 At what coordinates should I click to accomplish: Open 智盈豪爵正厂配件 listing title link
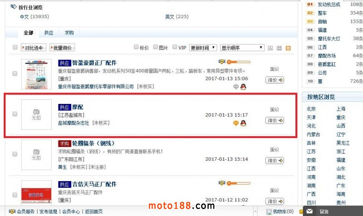tap(94, 63)
